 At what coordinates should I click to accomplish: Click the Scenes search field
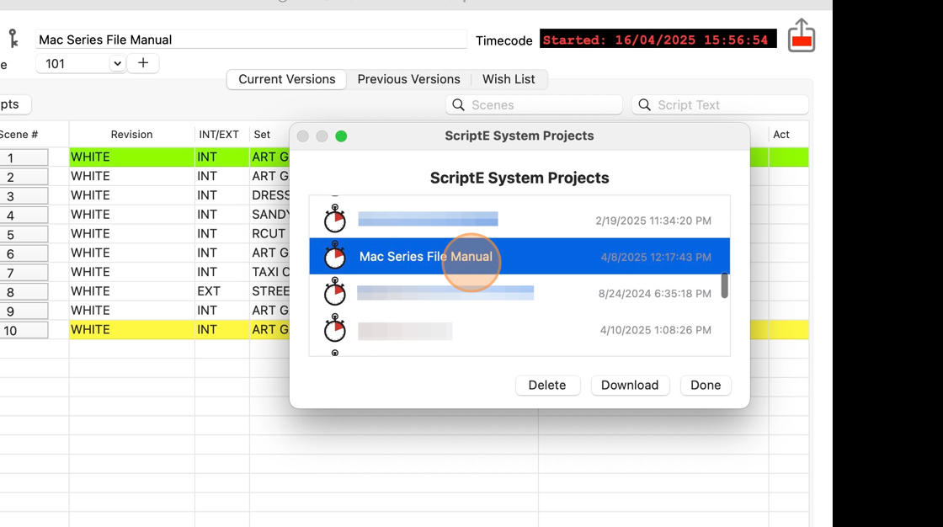(534, 104)
